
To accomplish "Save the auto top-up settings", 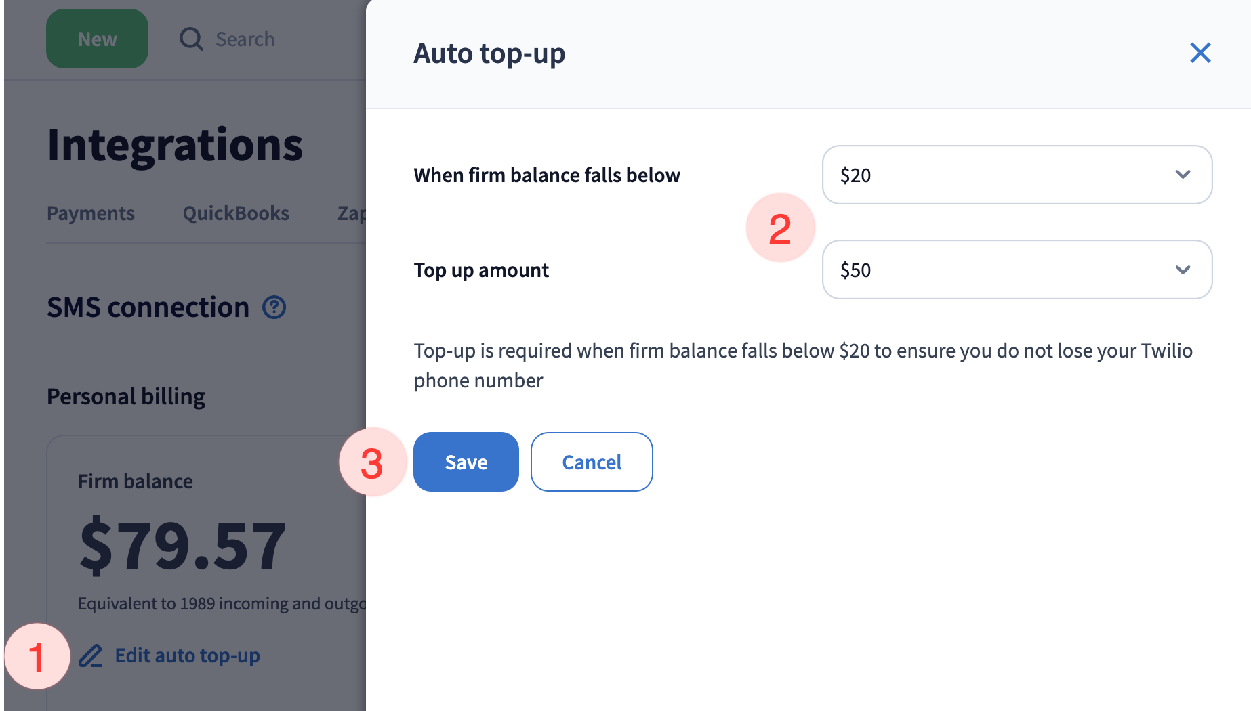I will click(466, 462).
